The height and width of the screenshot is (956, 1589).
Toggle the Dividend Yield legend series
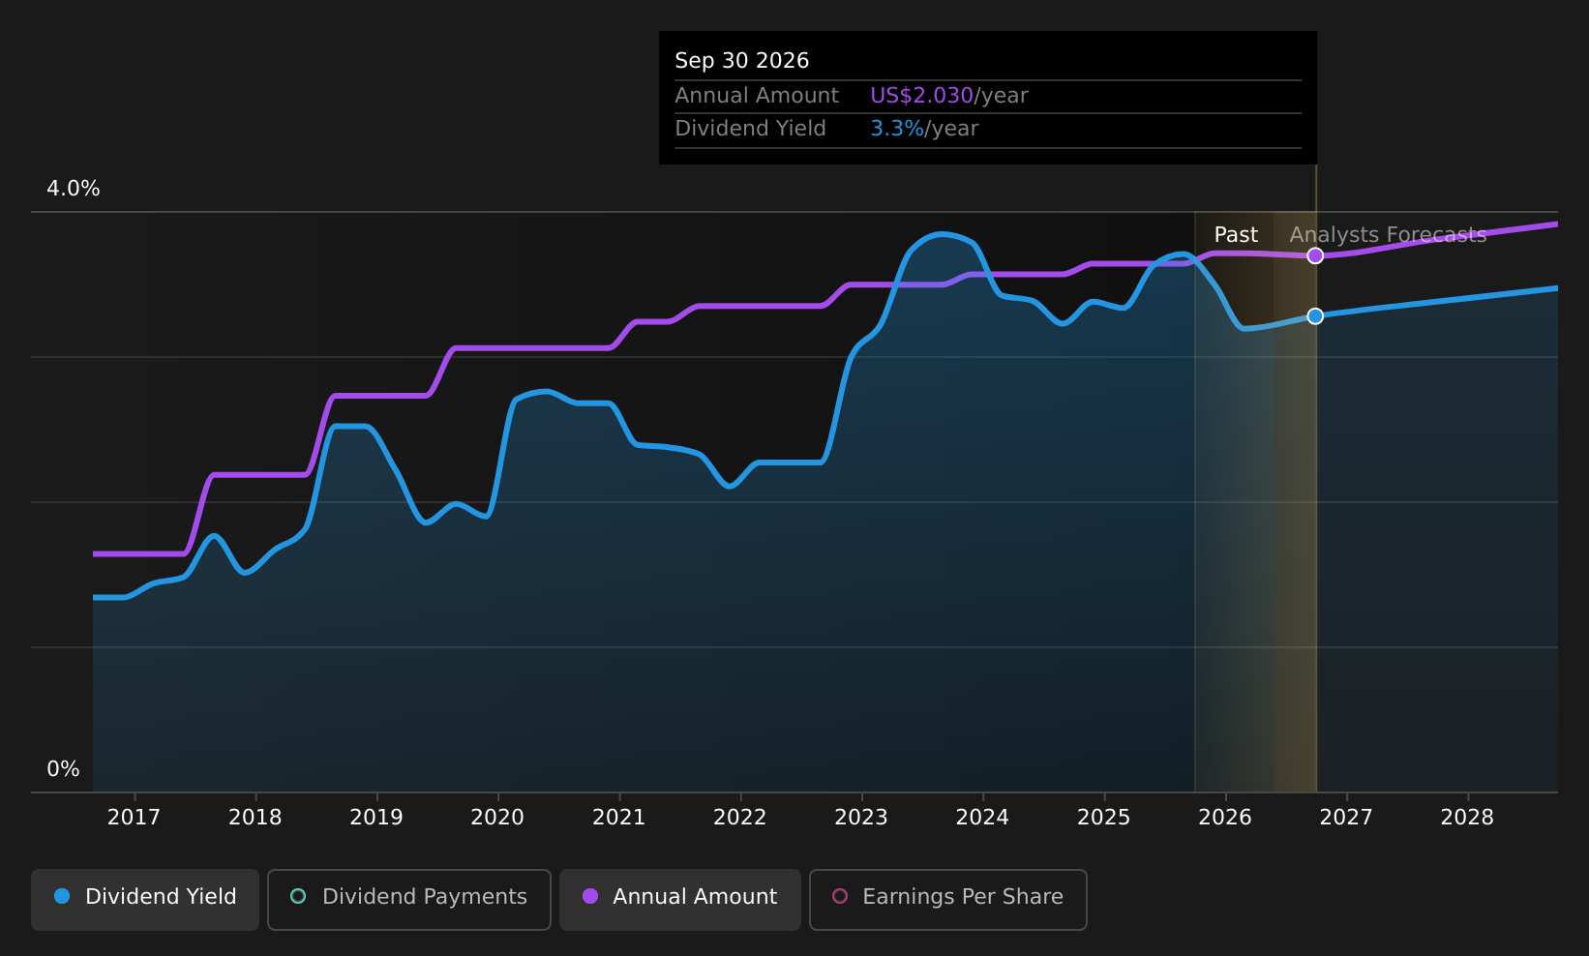coord(145,899)
